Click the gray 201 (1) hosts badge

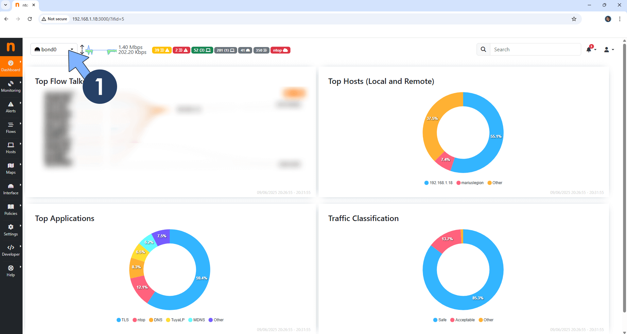click(225, 50)
